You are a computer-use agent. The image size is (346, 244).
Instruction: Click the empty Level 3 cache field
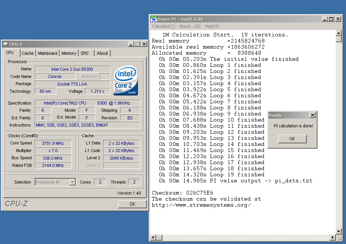pyautogui.click(x=121, y=165)
